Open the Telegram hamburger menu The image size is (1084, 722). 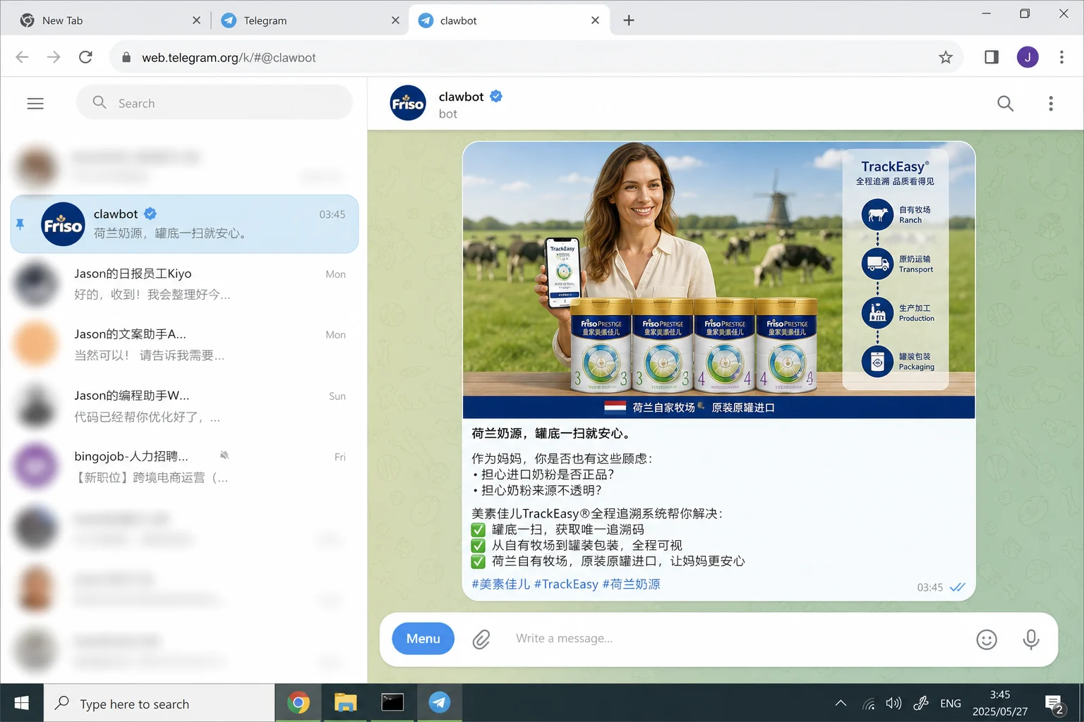tap(35, 104)
